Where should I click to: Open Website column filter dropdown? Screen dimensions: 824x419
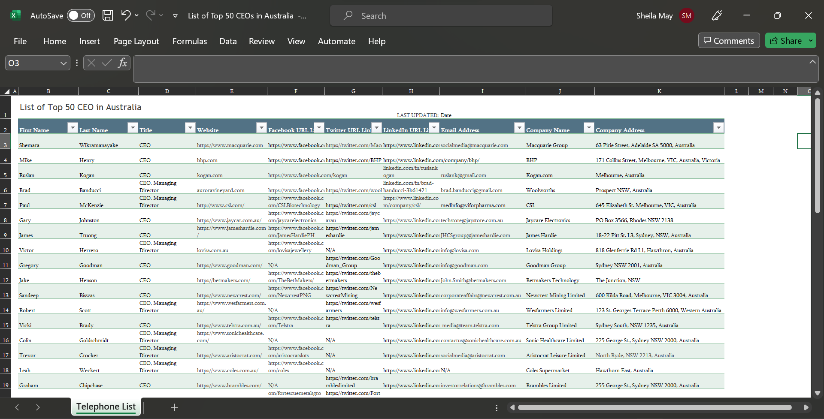click(x=261, y=127)
